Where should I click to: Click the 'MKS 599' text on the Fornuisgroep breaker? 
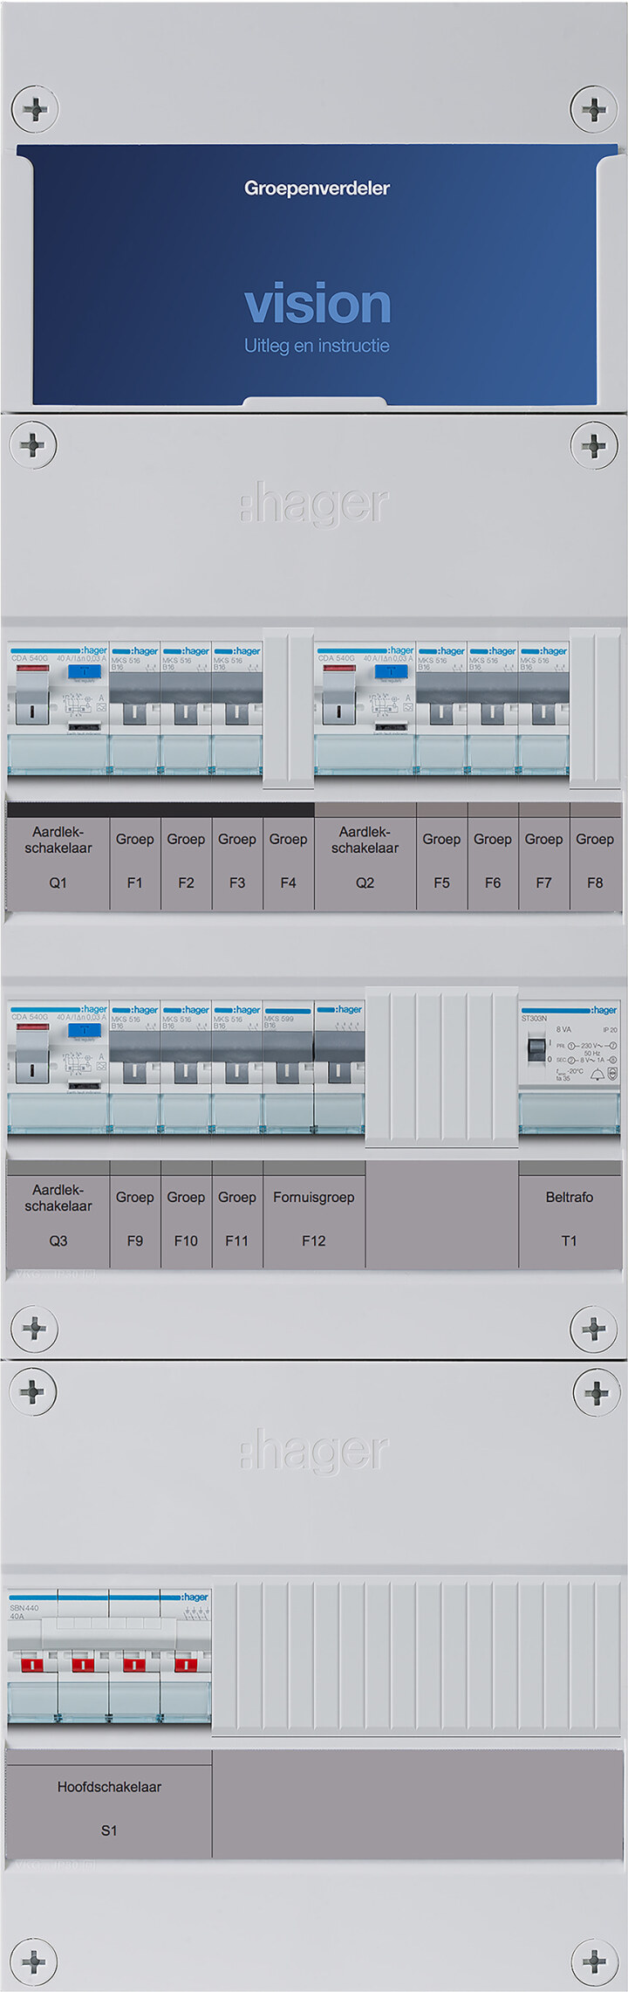(x=279, y=1019)
